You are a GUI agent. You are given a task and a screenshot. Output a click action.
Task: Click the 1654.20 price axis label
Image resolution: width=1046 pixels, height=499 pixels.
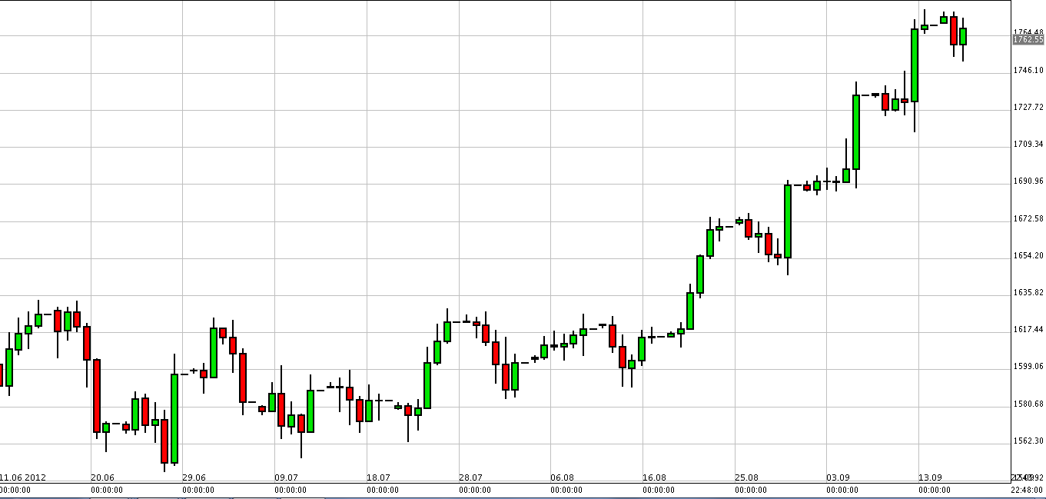tap(1028, 255)
